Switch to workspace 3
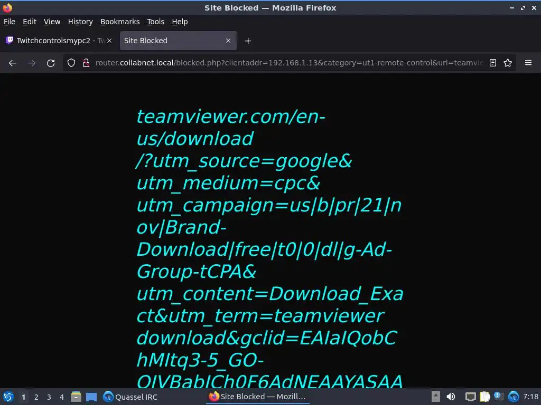 tap(49, 397)
